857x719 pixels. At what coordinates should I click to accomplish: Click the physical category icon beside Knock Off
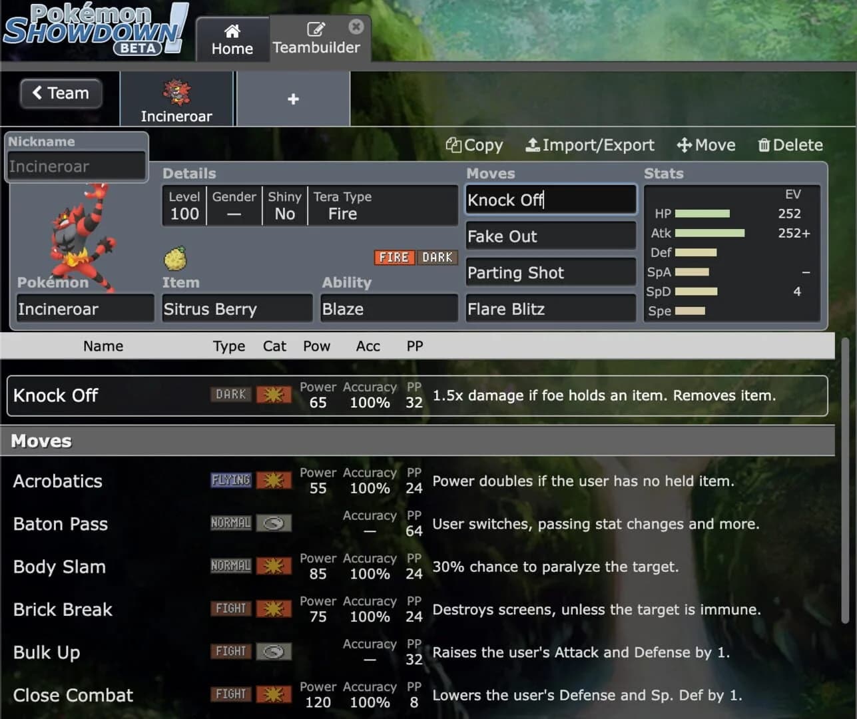[274, 394]
